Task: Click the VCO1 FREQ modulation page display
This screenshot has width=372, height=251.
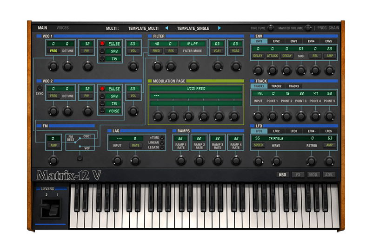Action: 196,88
